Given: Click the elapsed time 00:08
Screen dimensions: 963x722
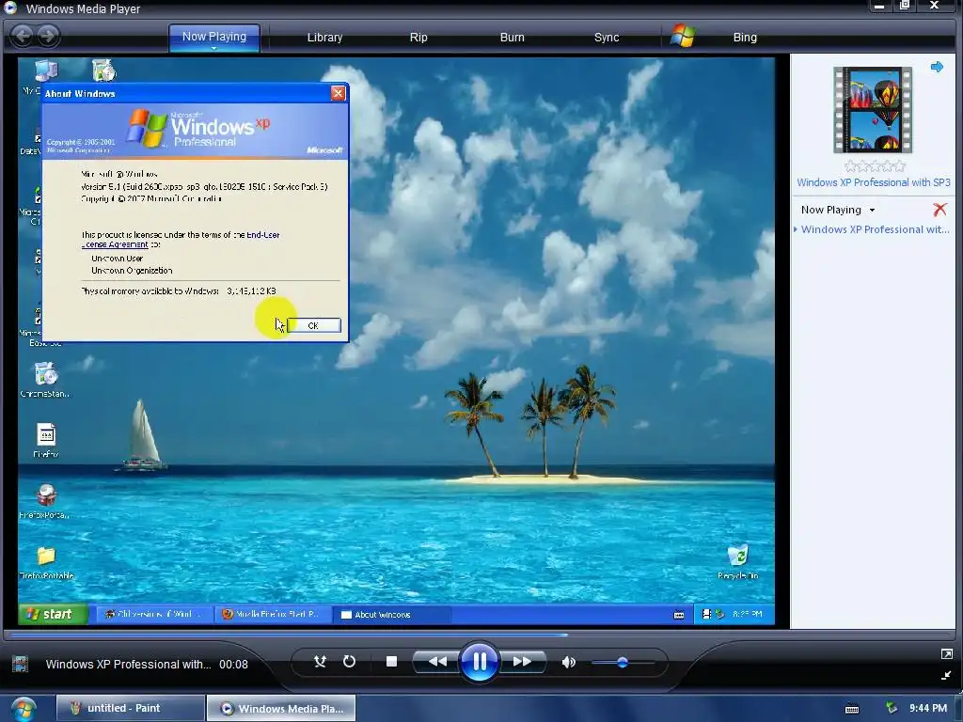Looking at the screenshot, I should pos(233,665).
